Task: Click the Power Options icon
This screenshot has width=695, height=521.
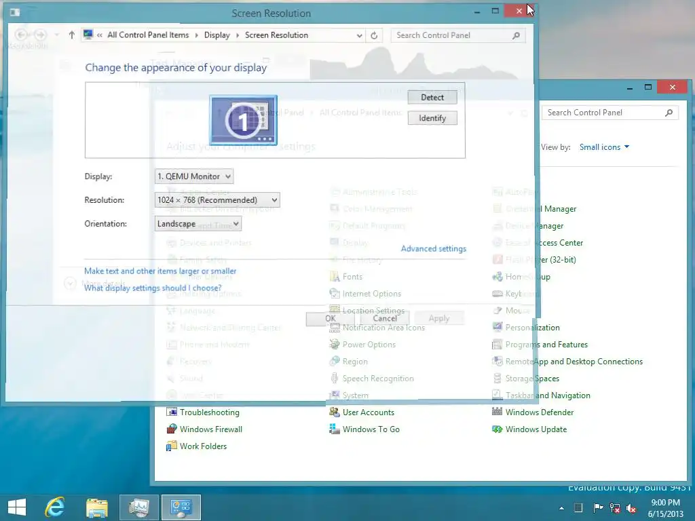Action: pyautogui.click(x=334, y=344)
